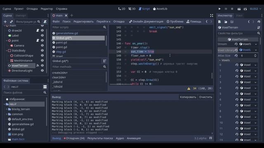
Task: Open the Проект menu
Action: 19,9
